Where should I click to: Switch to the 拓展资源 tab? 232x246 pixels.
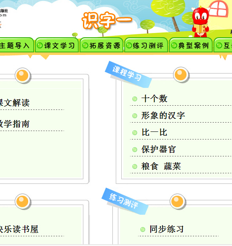tap(101, 45)
